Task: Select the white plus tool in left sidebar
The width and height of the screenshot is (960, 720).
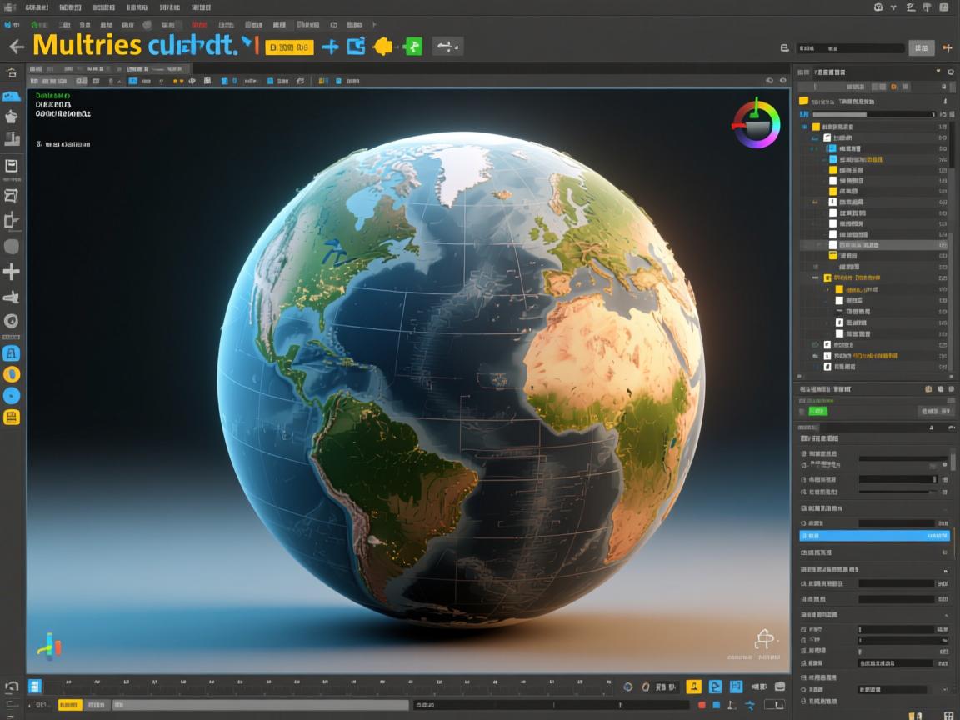Action: click(12, 271)
